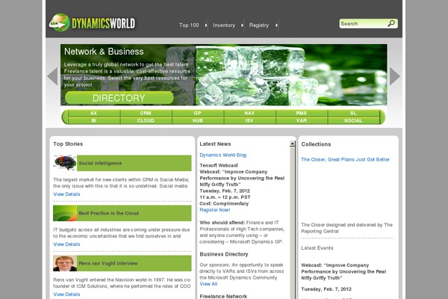This screenshot has height=299, width=448.
Task: Open the Rens van Vugt photo thumbnail
Action: coord(65,263)
